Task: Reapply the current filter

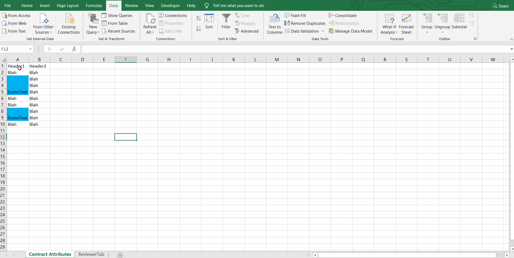Action: click(245, 23)
